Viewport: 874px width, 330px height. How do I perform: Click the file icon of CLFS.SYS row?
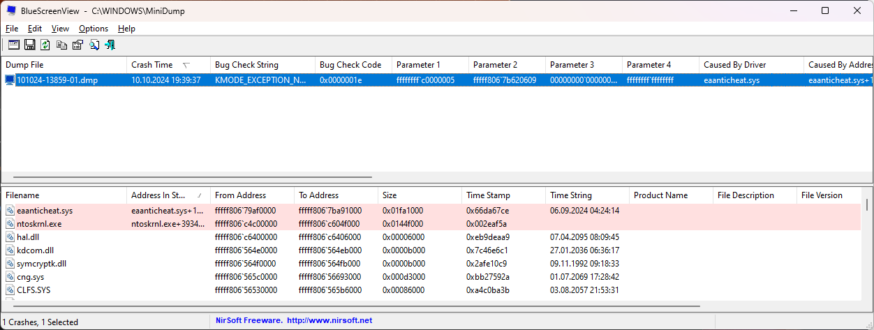click(x=10, y=290)
